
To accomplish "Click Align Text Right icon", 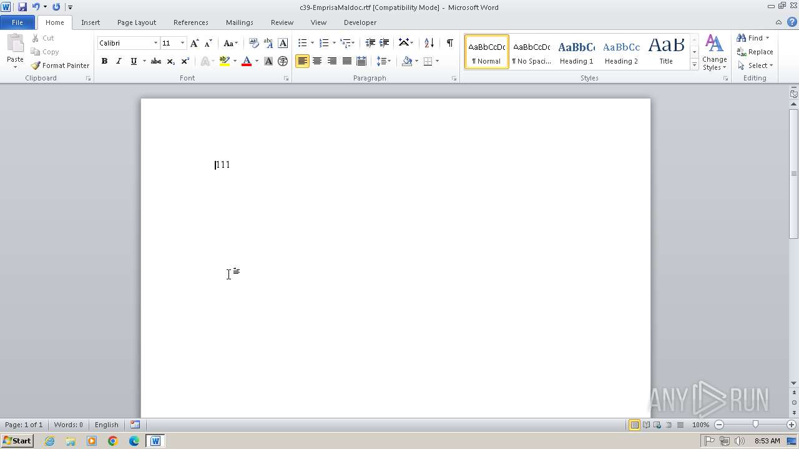I will 332,61.
